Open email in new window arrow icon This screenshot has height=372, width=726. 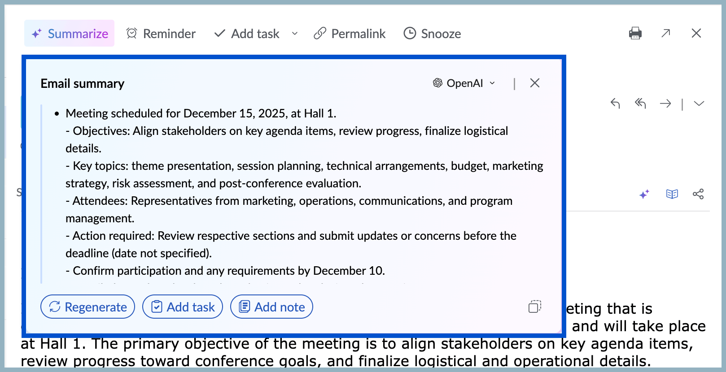[x=666, y=33]
